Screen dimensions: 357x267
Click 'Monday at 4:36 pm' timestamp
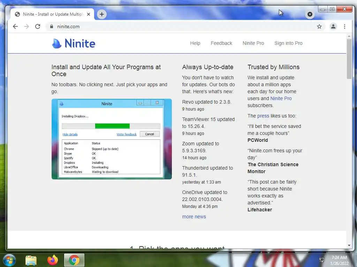coord(200,207)
